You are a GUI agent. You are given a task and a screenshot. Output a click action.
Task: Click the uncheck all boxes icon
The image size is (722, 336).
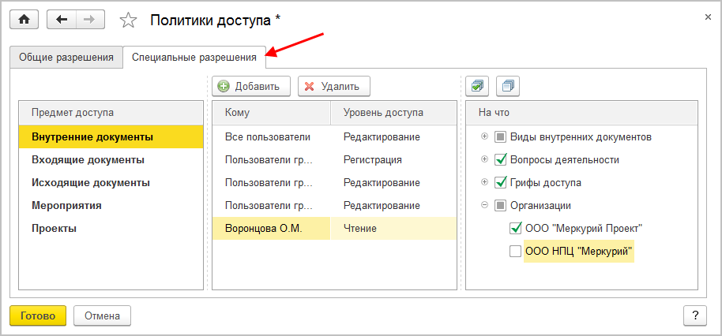coord(508,86)
